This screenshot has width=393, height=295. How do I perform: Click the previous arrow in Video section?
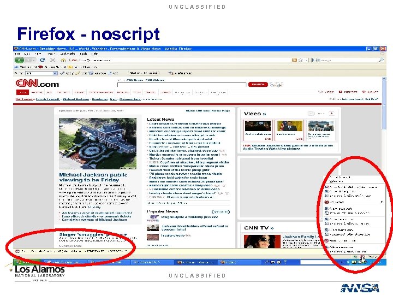[x=311, y=114]
